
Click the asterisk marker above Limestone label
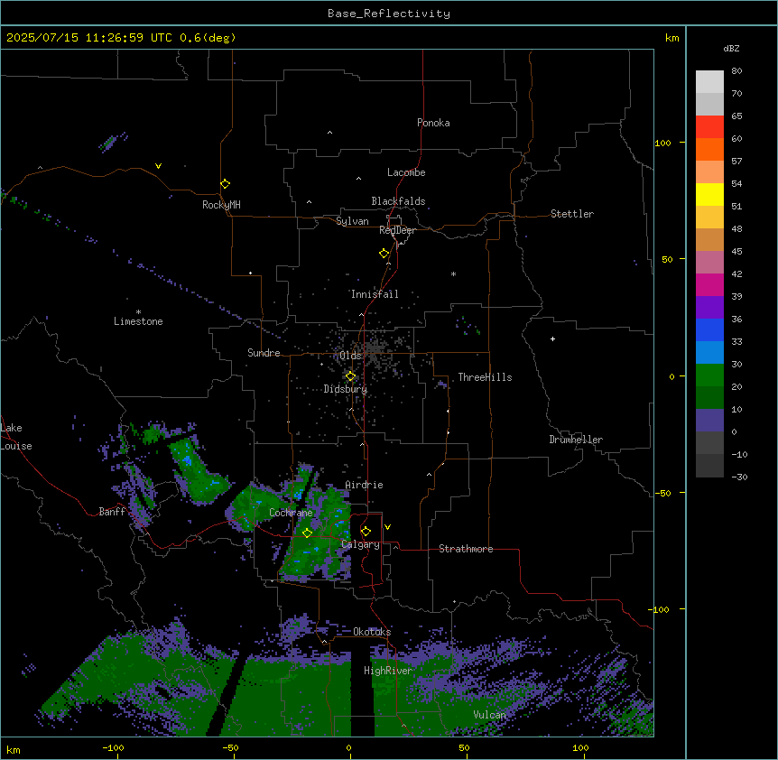tap(138, 312)
